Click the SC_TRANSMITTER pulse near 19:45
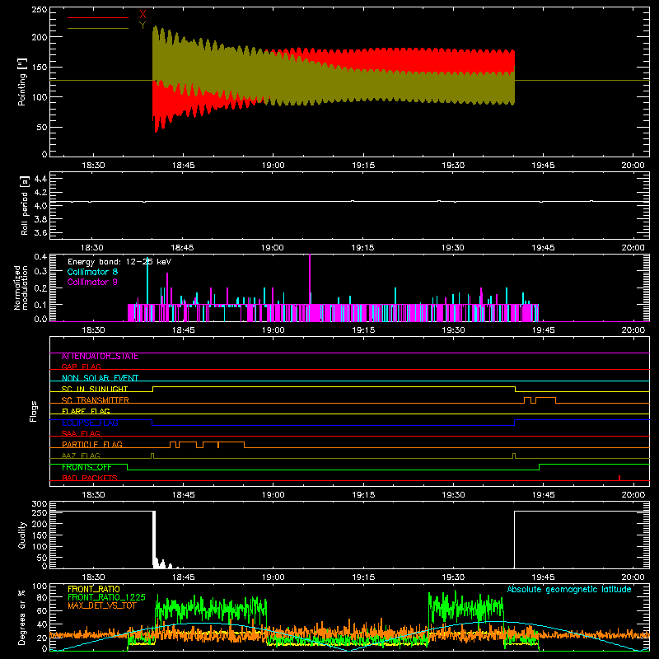The width and height of the screenshot is (659, 659). coord(546,400)
